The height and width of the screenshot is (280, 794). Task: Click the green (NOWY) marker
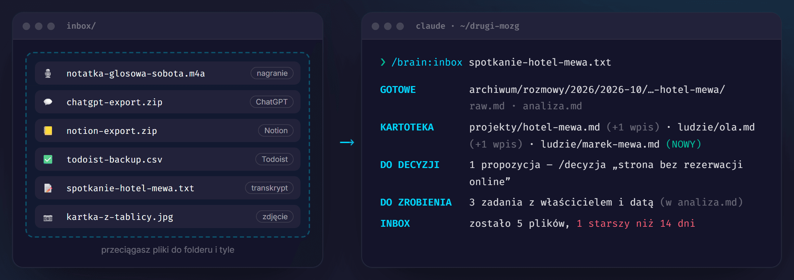pos(683,144)
